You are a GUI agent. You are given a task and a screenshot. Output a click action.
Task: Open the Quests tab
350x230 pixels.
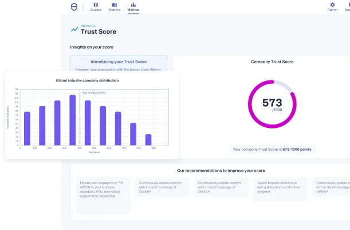click(x=96, y=7)
